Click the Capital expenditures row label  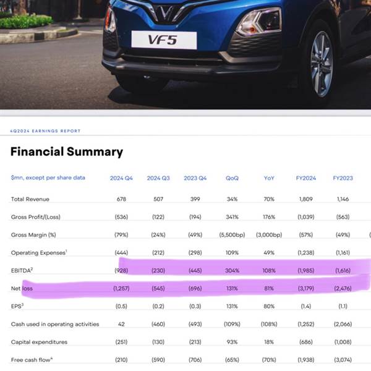39,342
